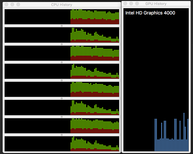Grab divider handle between fourth and fifth core graphs
Viewport: 193px width, 154px height.
[x=62, y=80]
